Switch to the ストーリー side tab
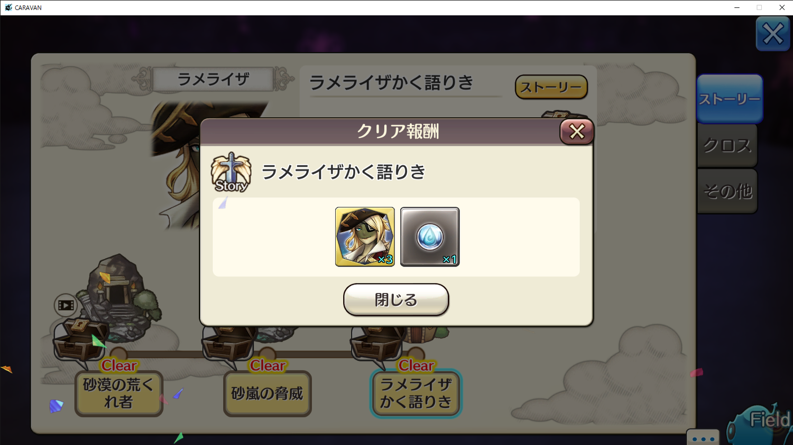 point(730,99)
